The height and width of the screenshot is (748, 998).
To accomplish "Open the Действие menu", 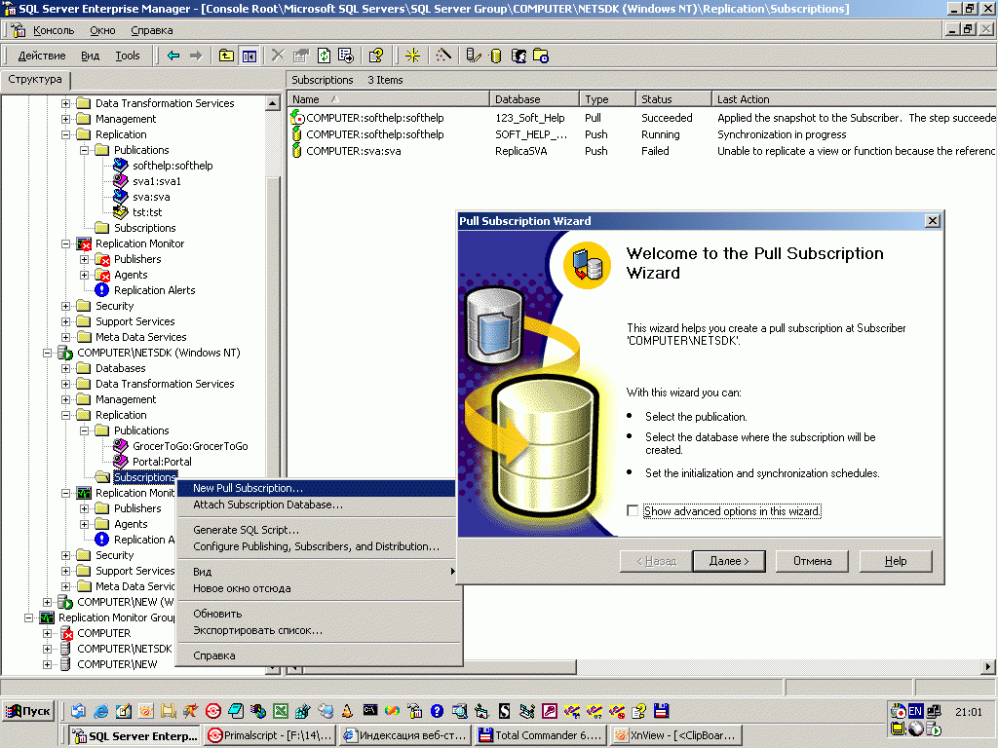I will [x=41, y=56].
